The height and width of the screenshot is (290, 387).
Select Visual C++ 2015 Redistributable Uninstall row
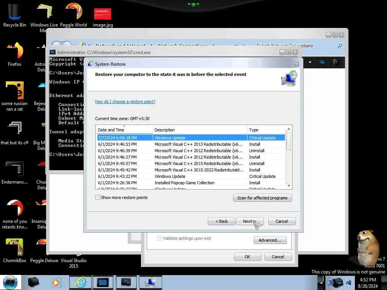point(191,164)
